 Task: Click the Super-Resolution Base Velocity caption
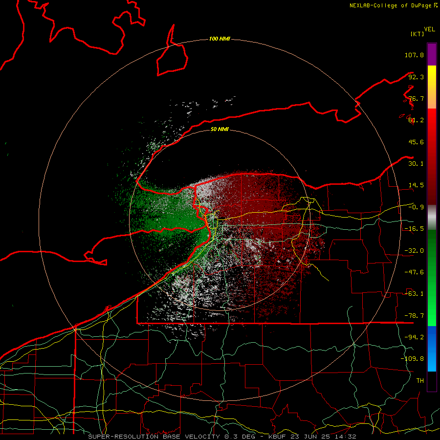point(222,437)
